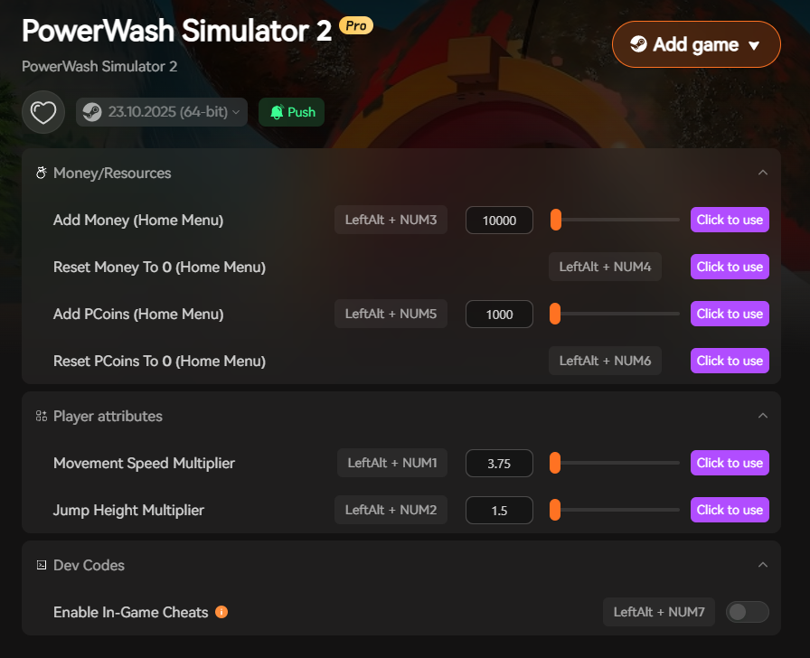Click the Steam icon in version selector
Screen dimensions: 810x658
[x=91, y=112]
